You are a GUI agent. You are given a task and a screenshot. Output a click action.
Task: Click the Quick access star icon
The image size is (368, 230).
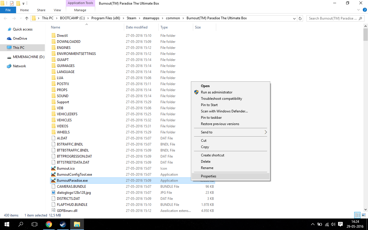pyautogui.click(x=9, y=29)
